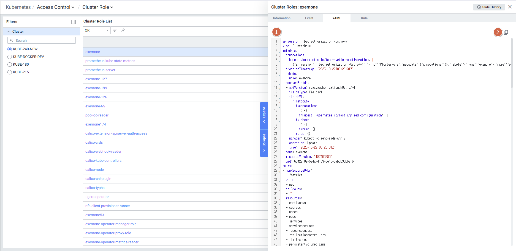
Task: Select the KUBE-240-NEW cluster radio button
Action: [10, 49]
